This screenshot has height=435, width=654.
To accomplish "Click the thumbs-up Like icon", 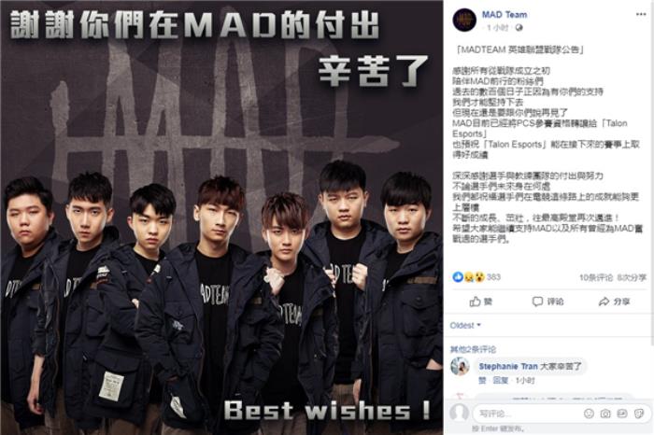I will coord(475,302).
